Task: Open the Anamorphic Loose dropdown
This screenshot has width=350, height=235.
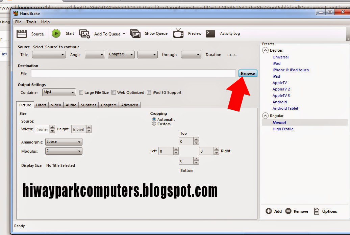Action: (x=64, y=142)
